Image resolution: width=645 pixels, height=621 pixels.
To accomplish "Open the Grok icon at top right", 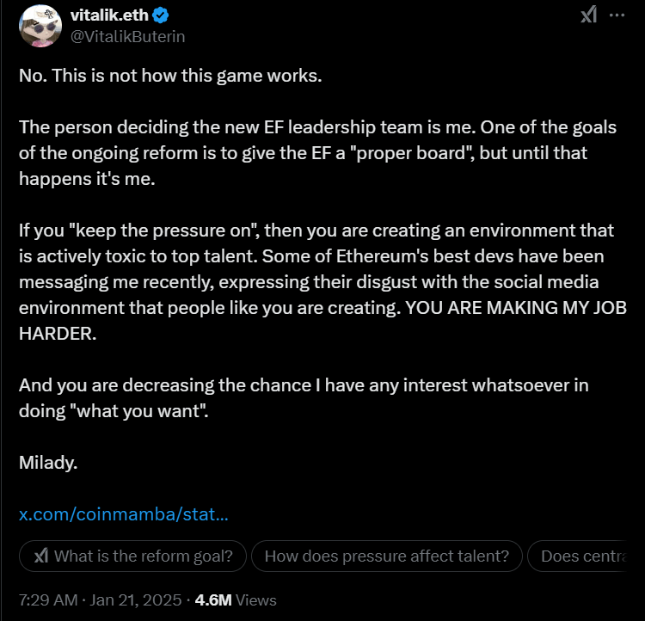I will pos(588,15).
